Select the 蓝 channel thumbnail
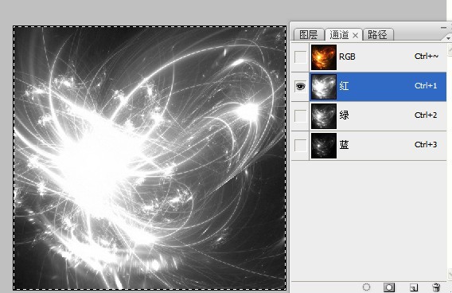 point(324,146)
